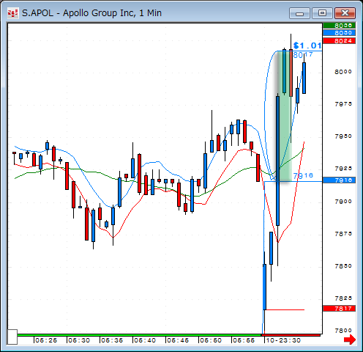363x352 pixels.
Task: Click the 7925 price axis label
Action: (343, 169)
